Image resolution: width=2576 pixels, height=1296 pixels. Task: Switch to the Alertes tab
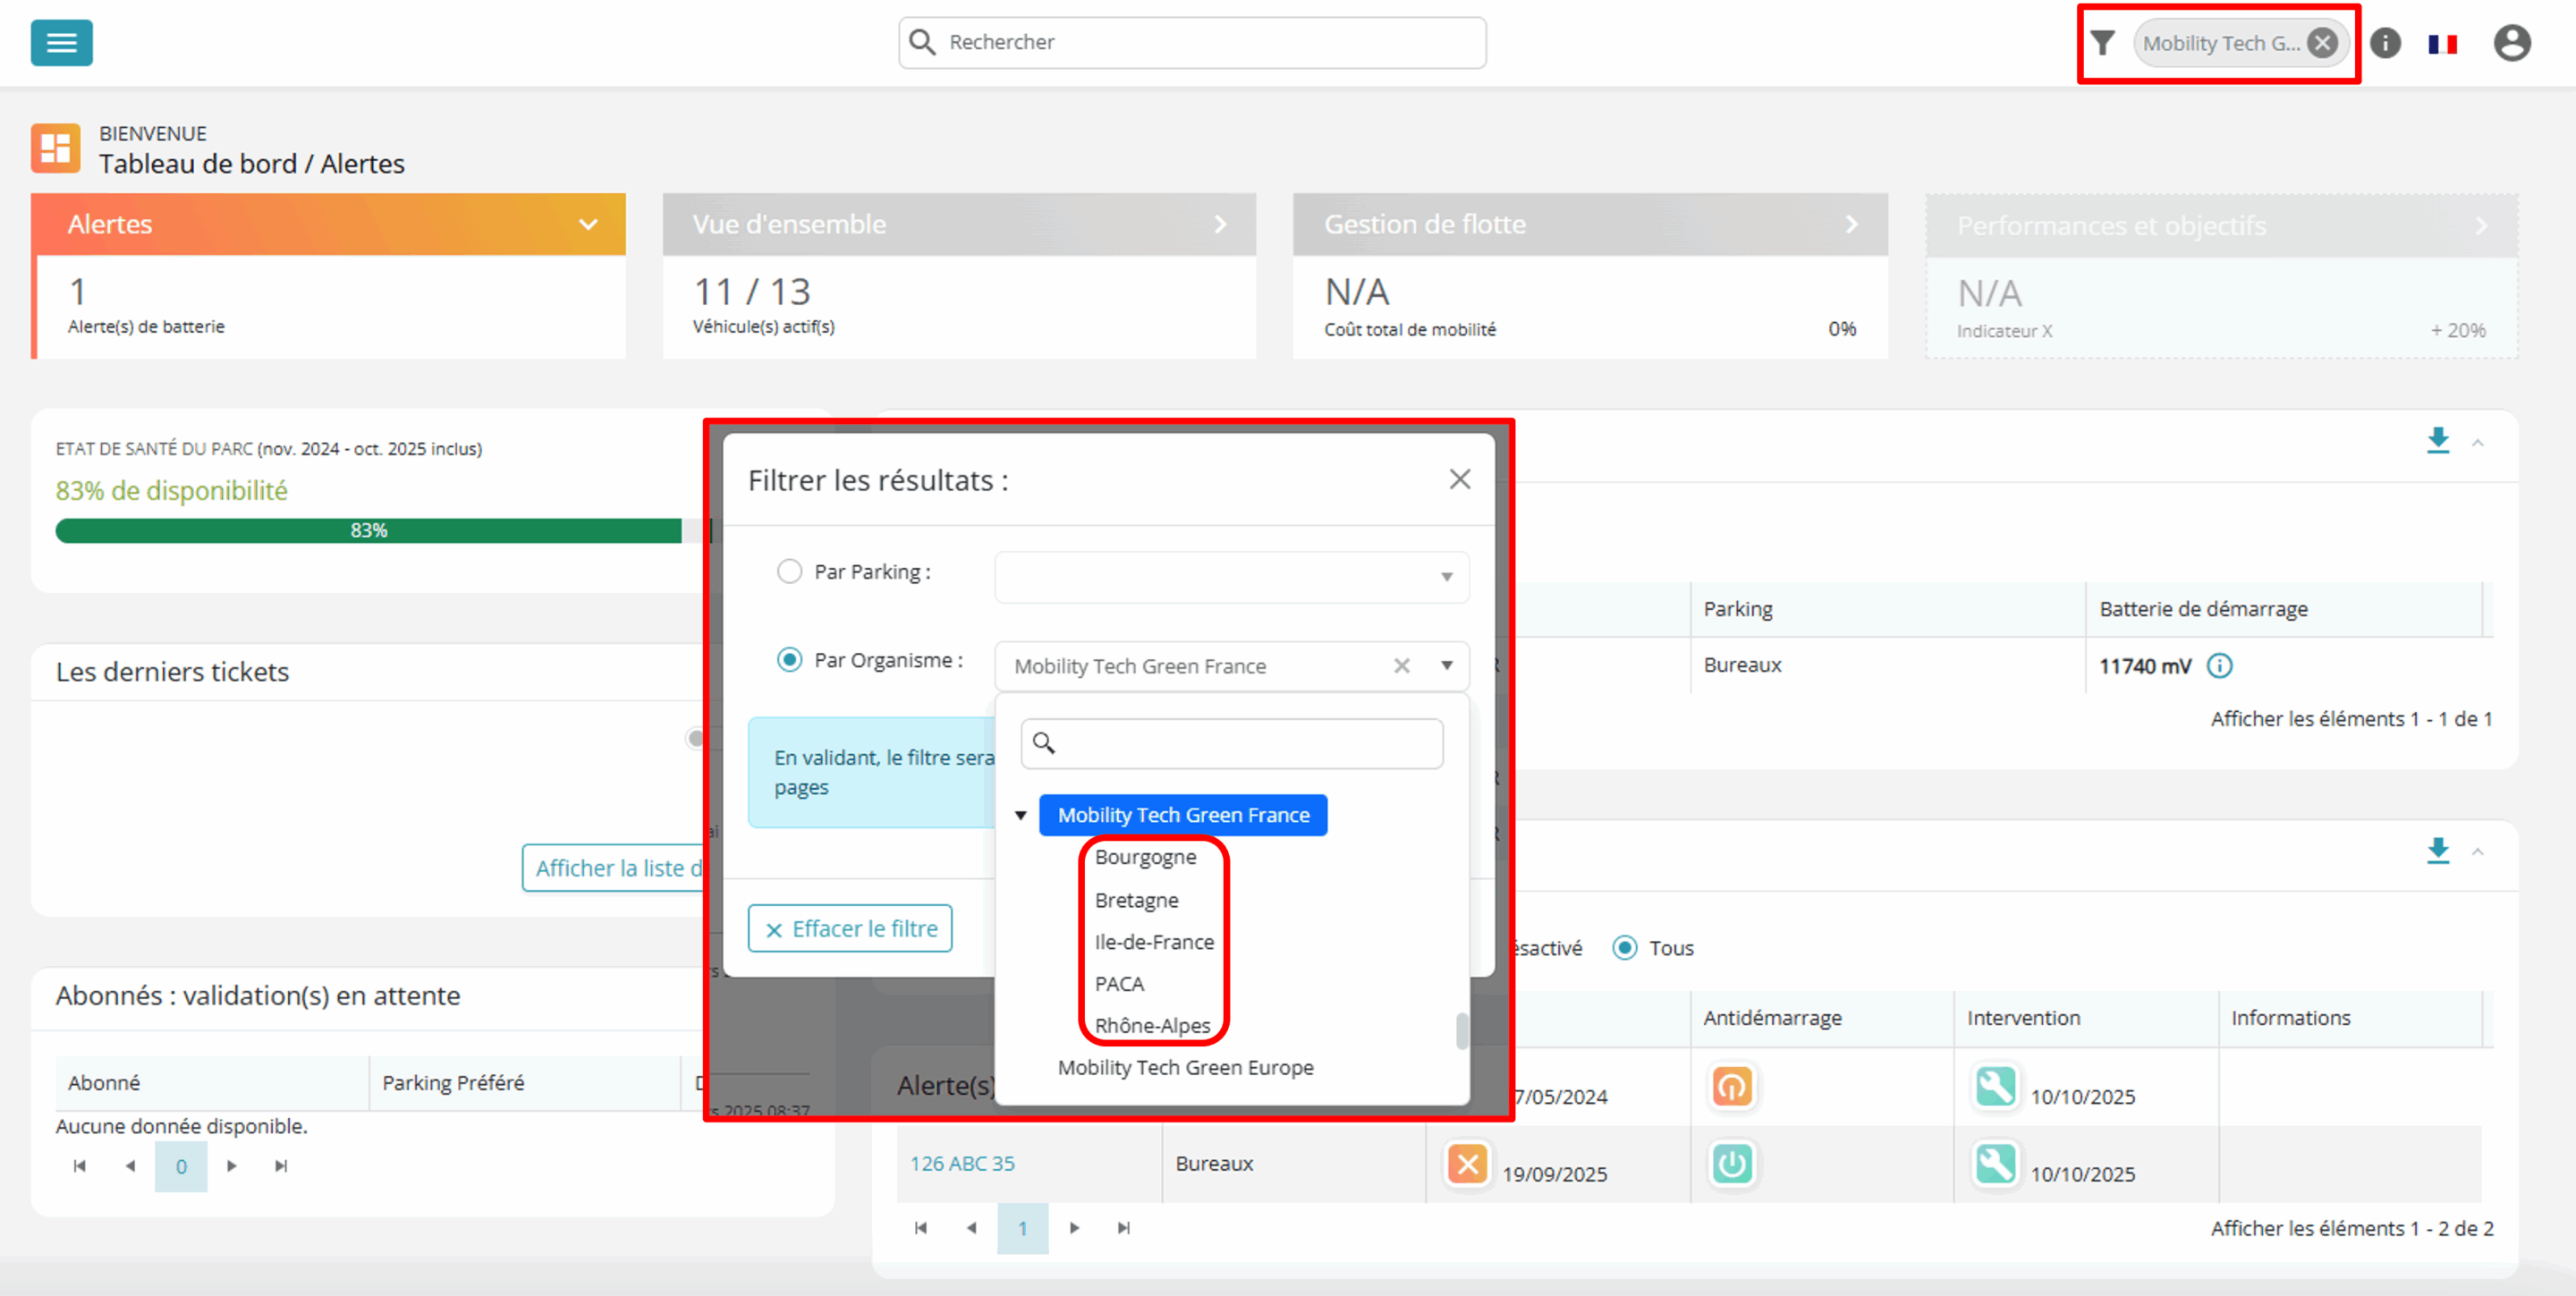click(x=328, y=224)
